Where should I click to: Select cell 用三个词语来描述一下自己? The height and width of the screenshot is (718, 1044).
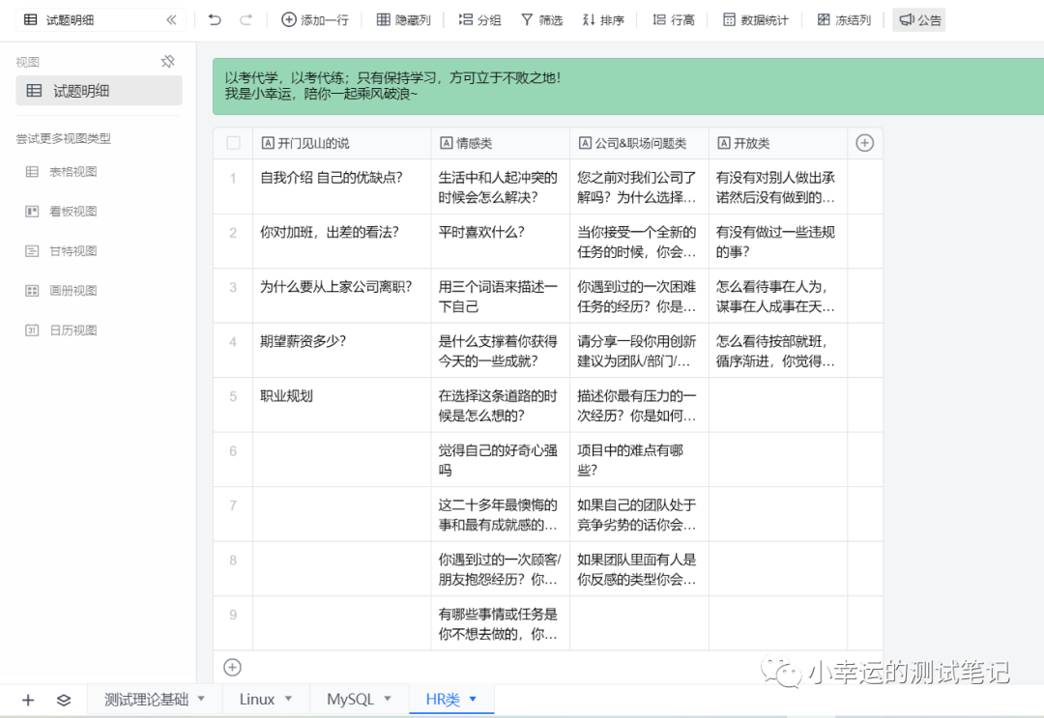[x=500, y=296]
